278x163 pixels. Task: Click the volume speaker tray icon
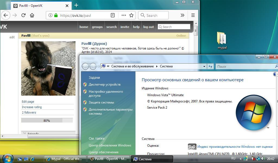point(263,158)
